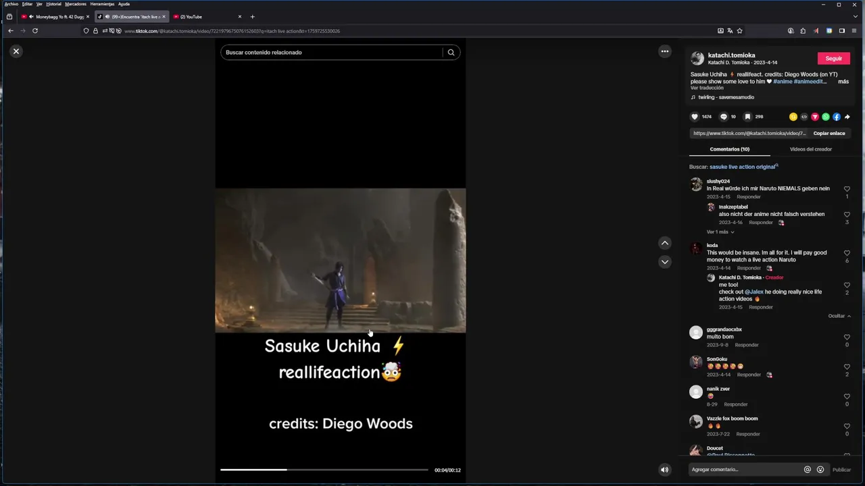
Task: Reload the page
Action: 35,30
